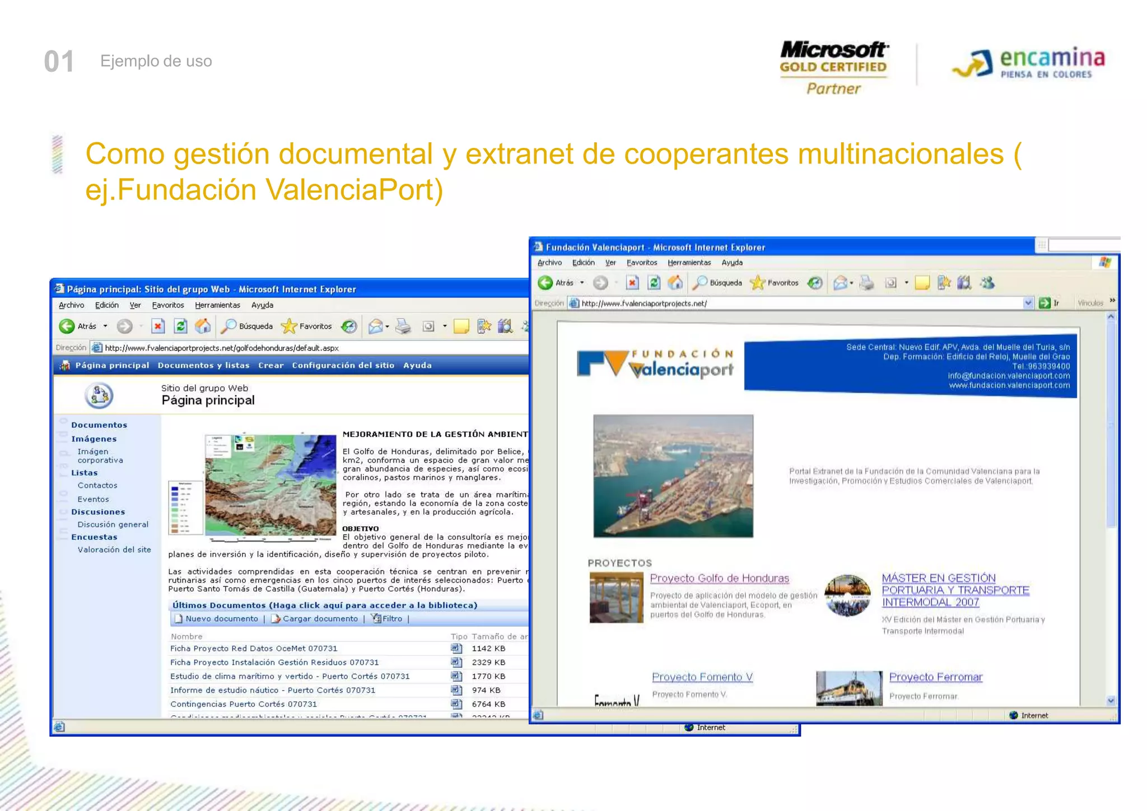This screenshot has width=1147, height=811.
Task: Open History icon in left IE window
Action: (349, 326)
